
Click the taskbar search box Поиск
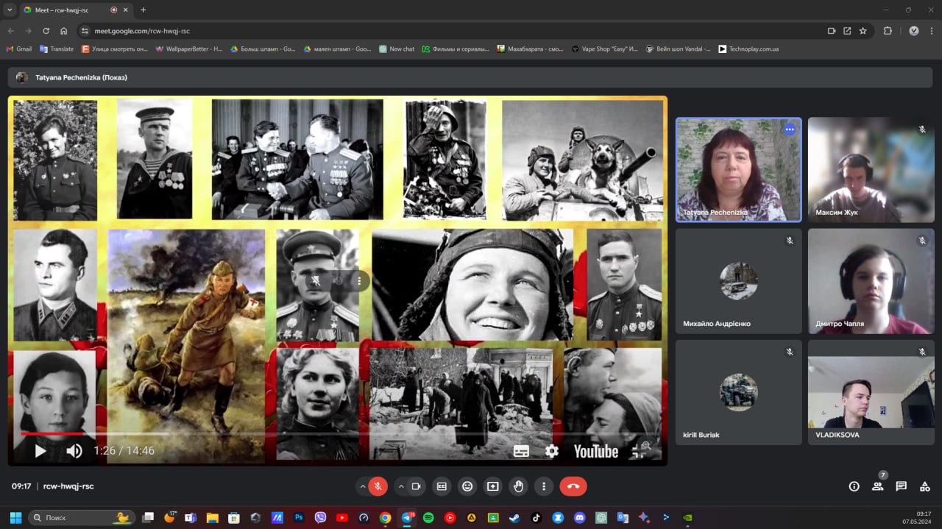(81, 517)
